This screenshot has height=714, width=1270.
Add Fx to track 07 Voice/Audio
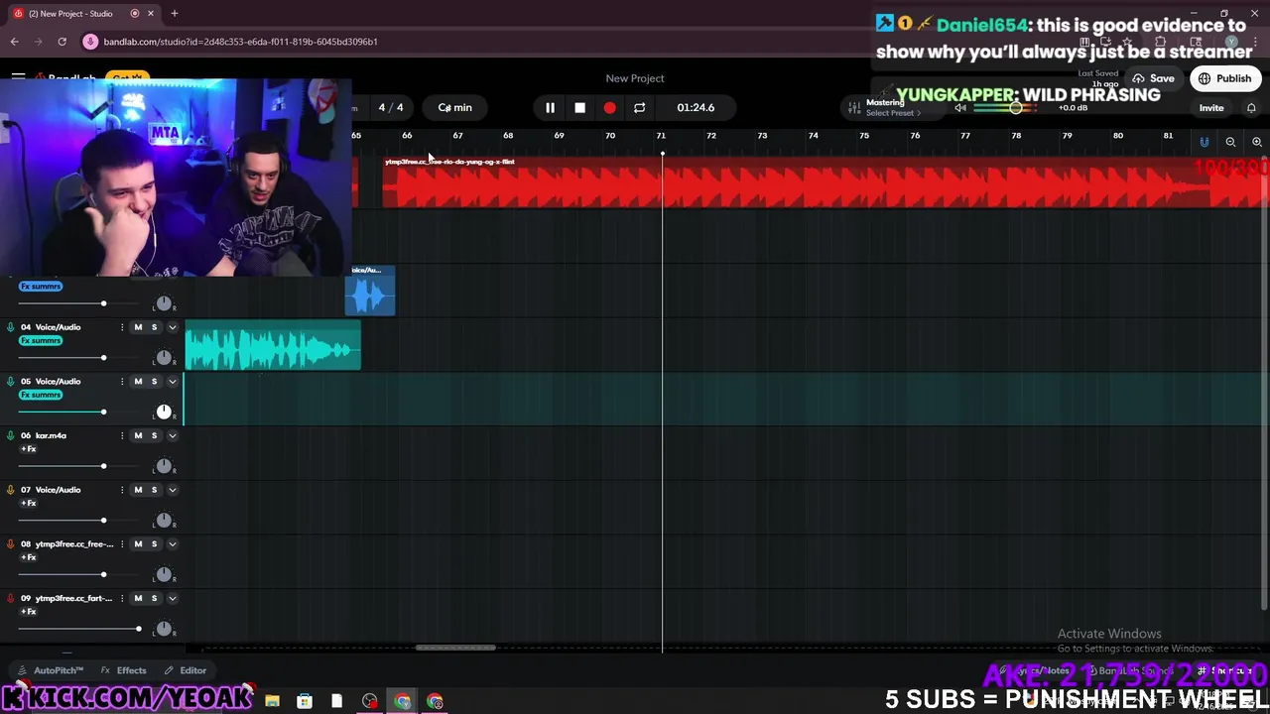[x=29, y=504]
